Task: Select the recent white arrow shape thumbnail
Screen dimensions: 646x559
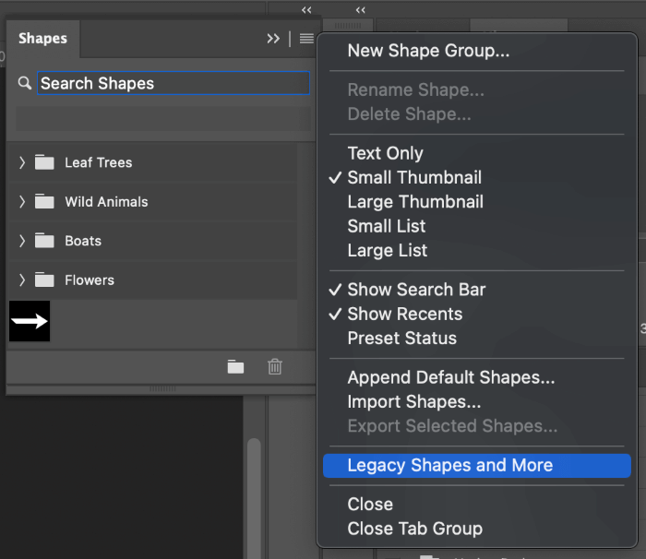Action: 30,321
